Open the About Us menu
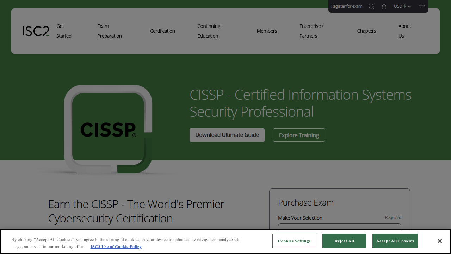The width and height of the screenshot is (451, 254). tap(404, 31)
